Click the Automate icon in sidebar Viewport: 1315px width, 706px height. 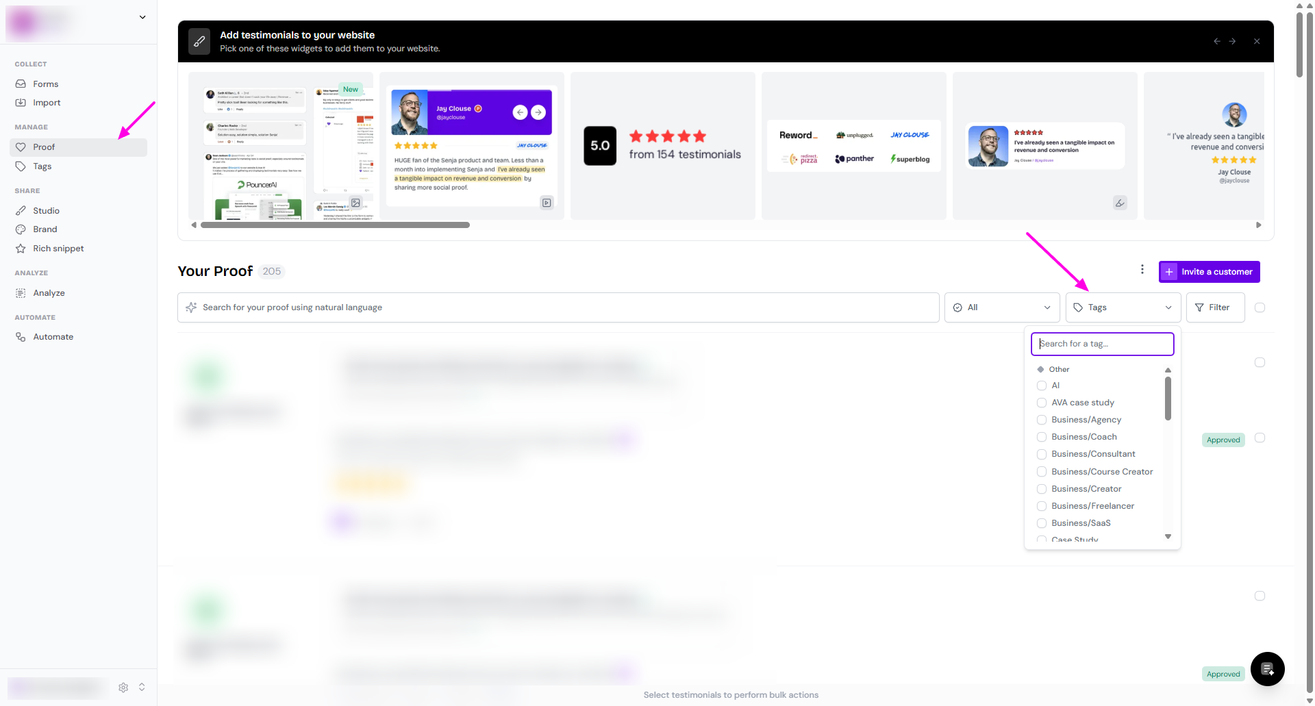coord(21,337)
